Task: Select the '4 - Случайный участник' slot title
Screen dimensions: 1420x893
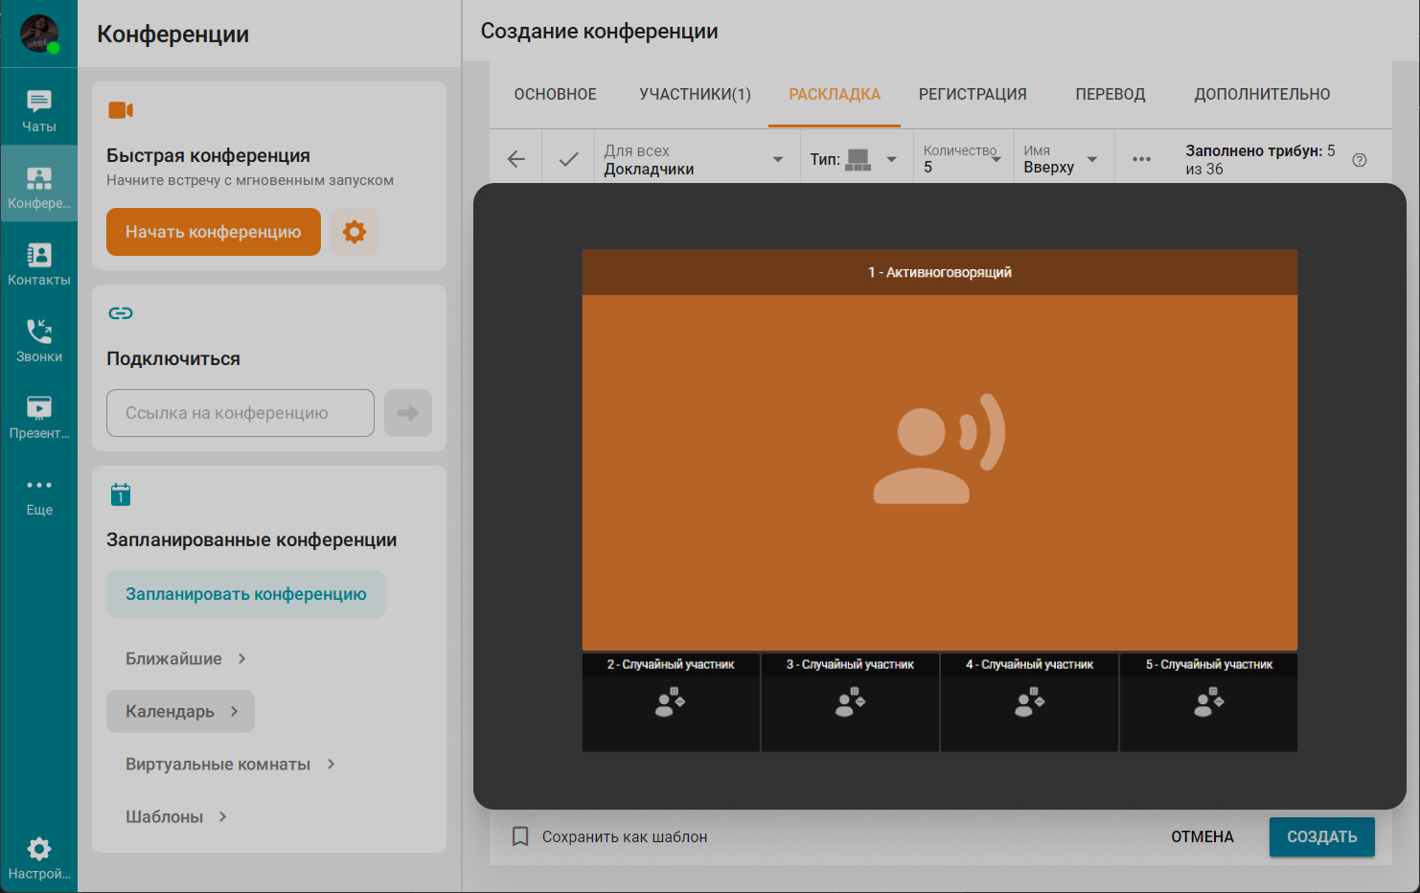Action: click(1030, 664)
